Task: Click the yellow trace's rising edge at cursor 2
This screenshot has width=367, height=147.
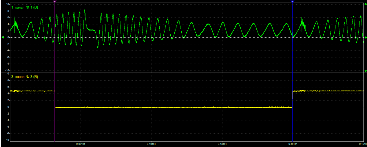Action: 292,99
